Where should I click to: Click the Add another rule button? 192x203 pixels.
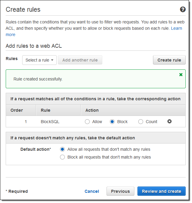80,60
